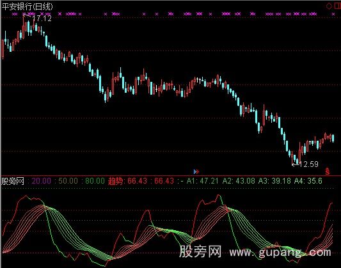Click the A1: 47.21 readout
The height and width of the screenshot is (268, 341).
point(202,181)
